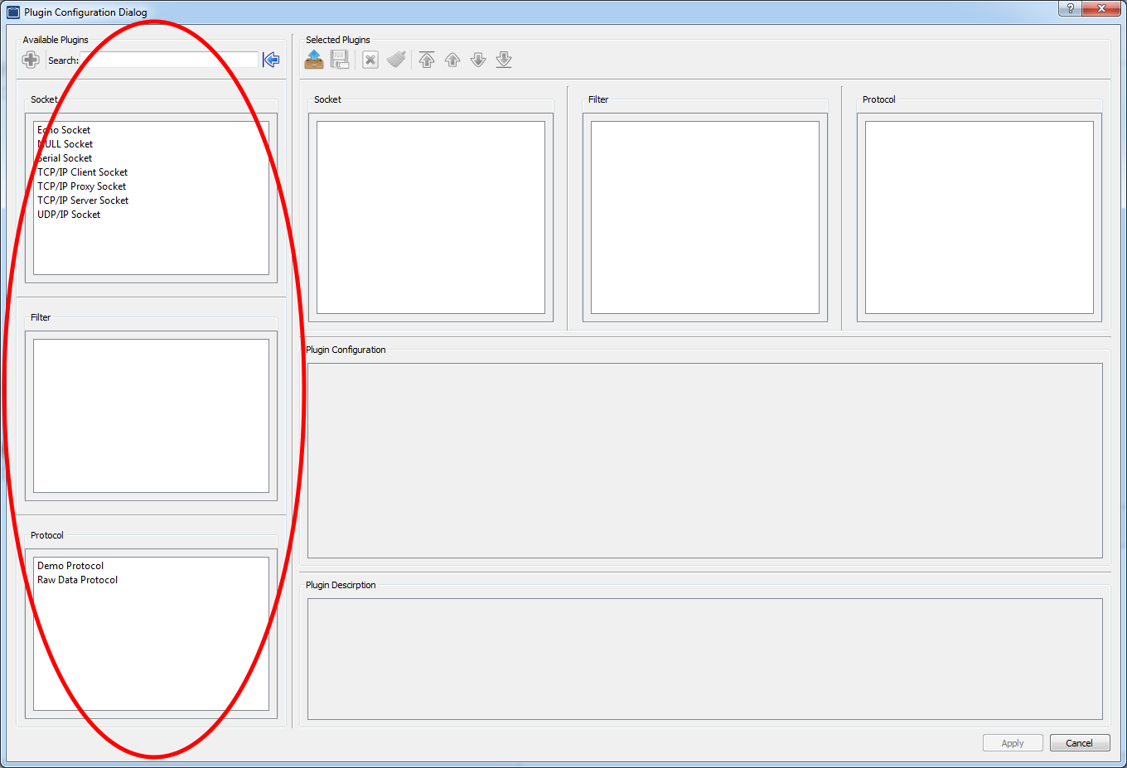Image resolution: width=1127 pixels, height=768 pixels.
Task: Click the clear all plugins broom icon
Action: [395, 59]
